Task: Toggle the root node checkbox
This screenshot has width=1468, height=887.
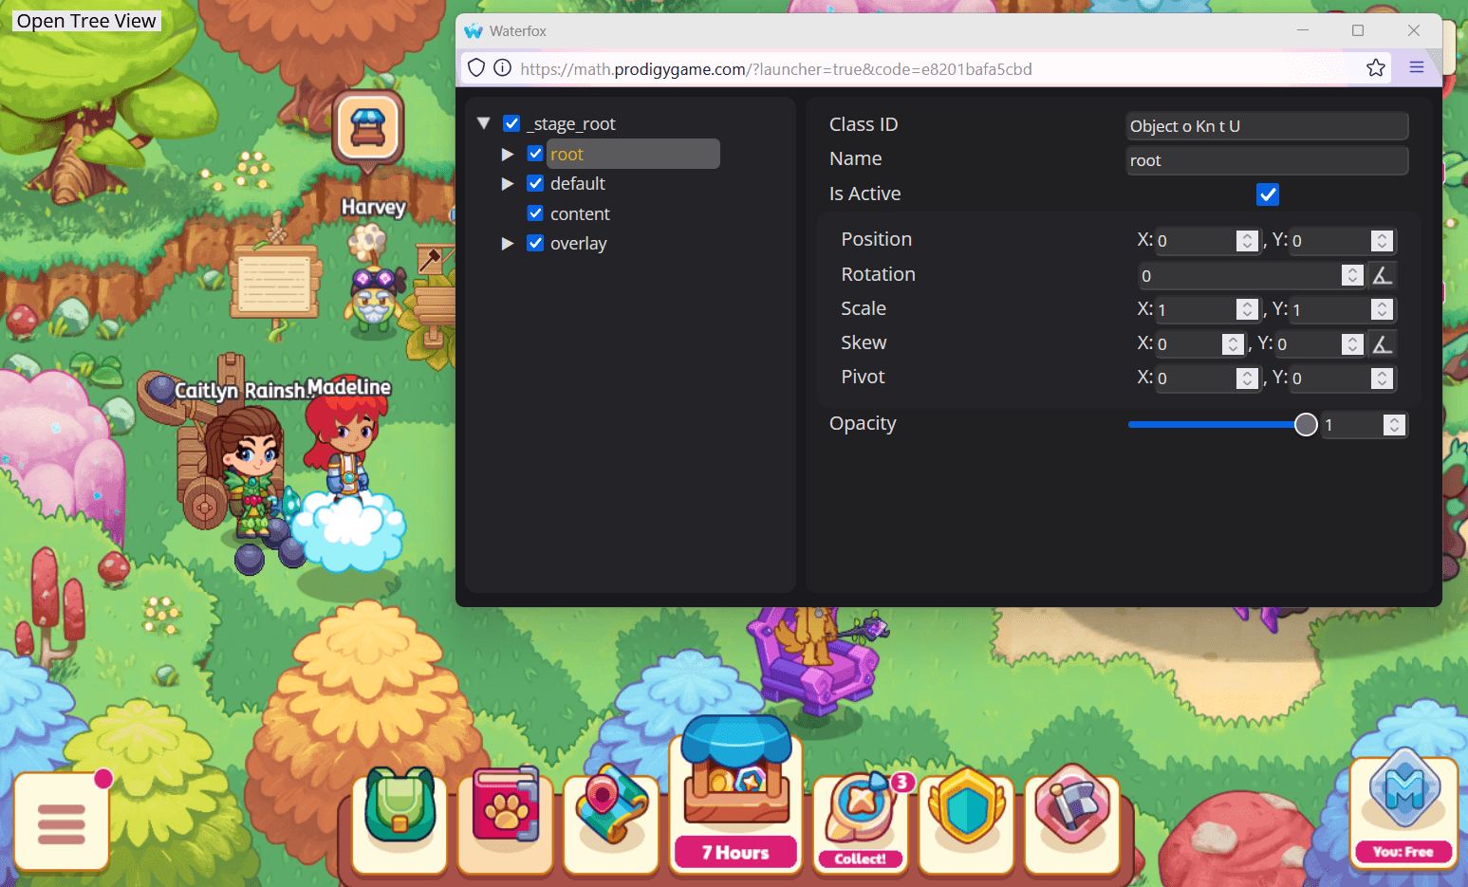Action: point(535,154)
